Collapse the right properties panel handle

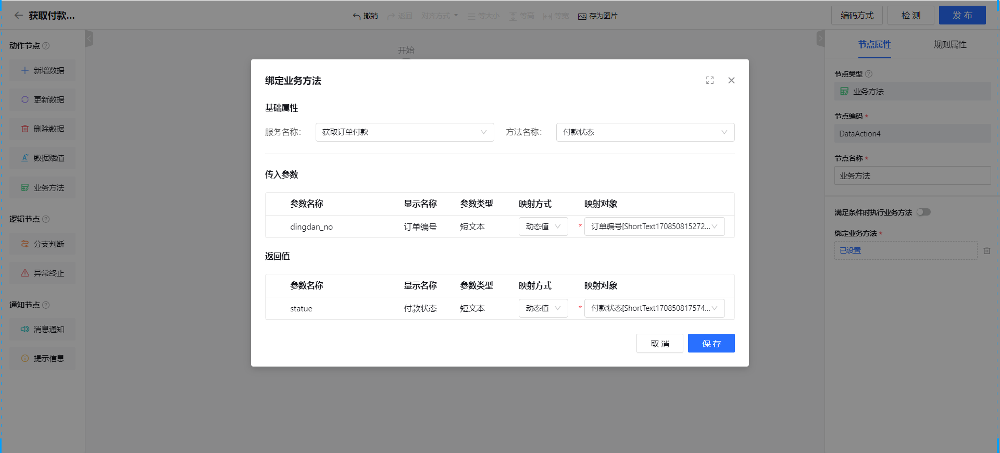(821, 39)
